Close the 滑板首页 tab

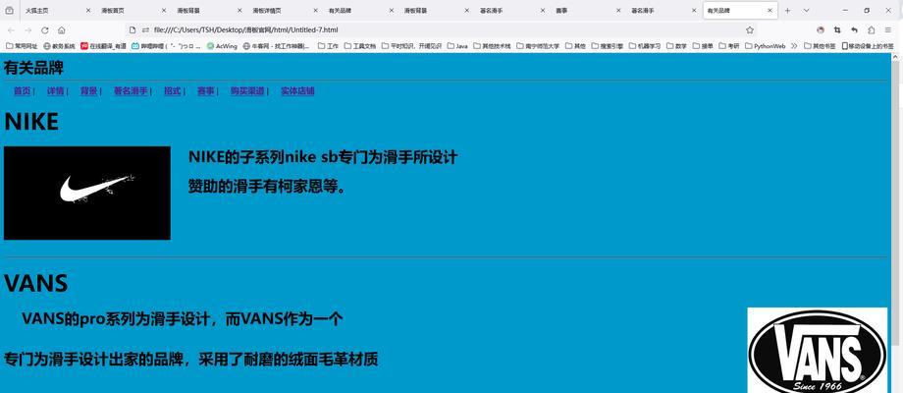pyautogui.click(x=164, y=11)
